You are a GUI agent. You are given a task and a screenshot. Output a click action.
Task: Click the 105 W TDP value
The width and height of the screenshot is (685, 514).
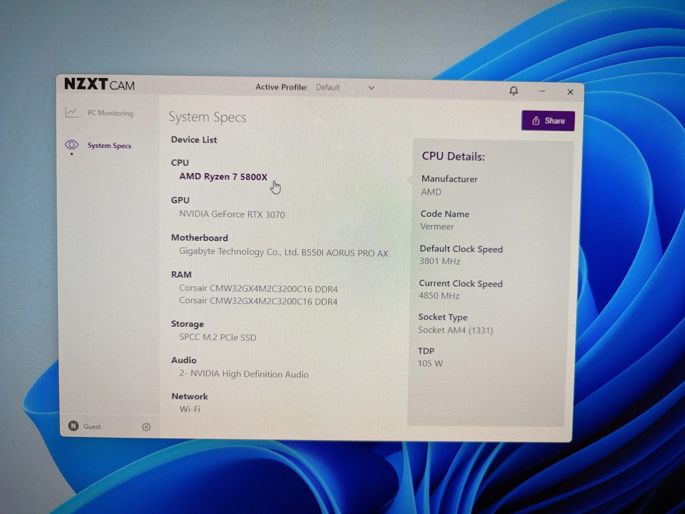(430, 363)
